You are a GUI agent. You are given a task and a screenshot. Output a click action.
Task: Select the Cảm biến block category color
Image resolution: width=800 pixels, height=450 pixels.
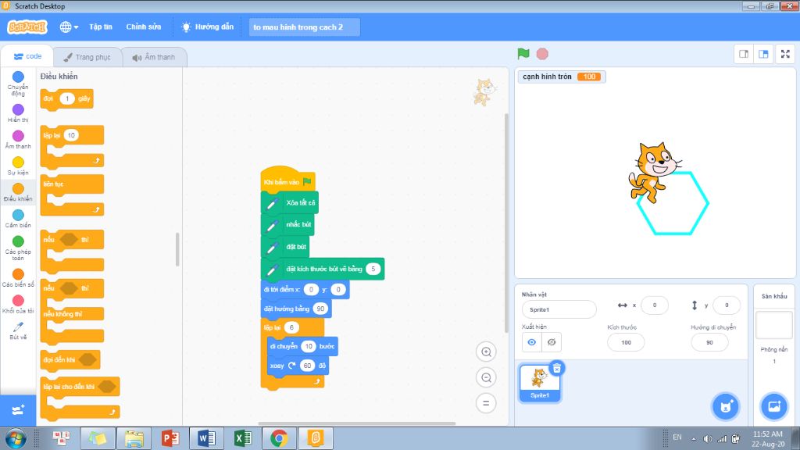(x=18, y=215)
